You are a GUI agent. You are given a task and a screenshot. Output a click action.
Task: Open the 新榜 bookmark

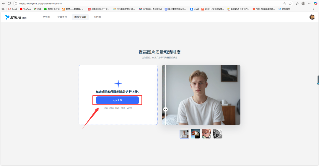coord(73,9)
